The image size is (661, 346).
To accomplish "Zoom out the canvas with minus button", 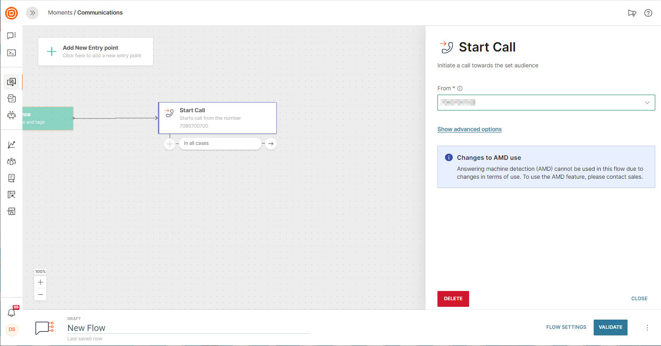I will (x=40, y=294).
